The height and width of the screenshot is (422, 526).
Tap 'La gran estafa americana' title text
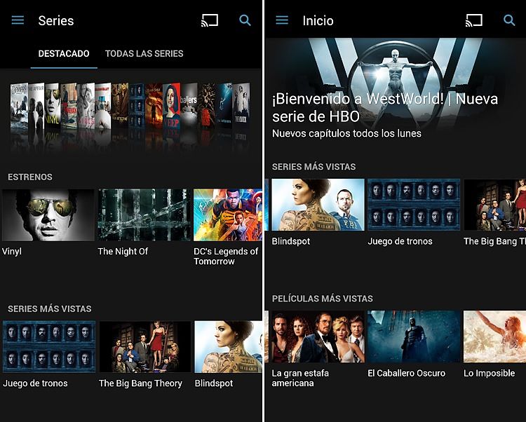coord(300,378)
